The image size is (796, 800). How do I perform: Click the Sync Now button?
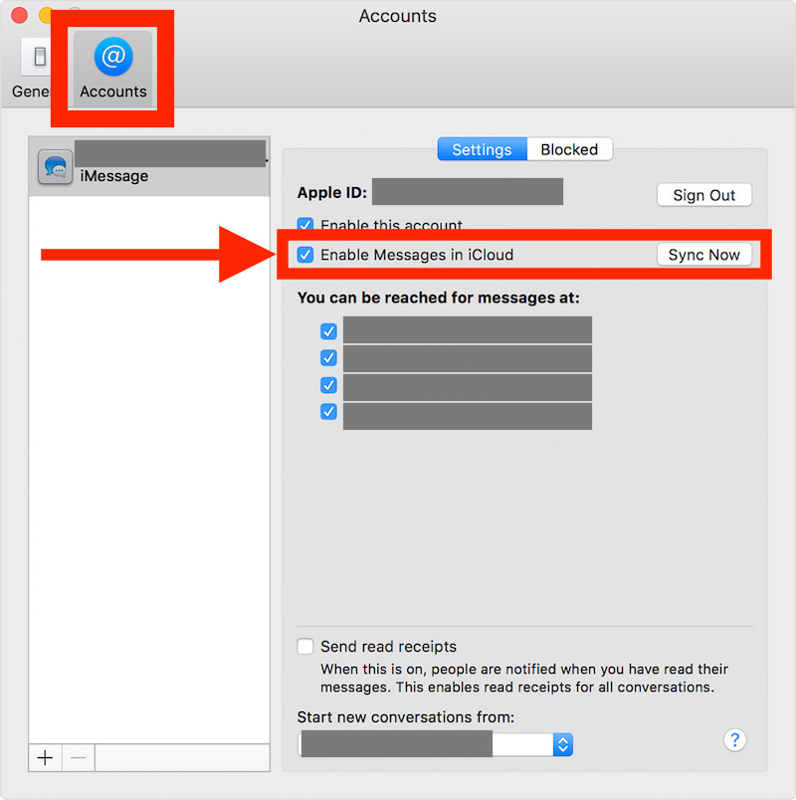pos(704,255)
